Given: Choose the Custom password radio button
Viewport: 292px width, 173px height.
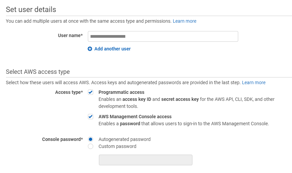Looking at the screenshot, I should pyautogui.click(x=91, y=146).
